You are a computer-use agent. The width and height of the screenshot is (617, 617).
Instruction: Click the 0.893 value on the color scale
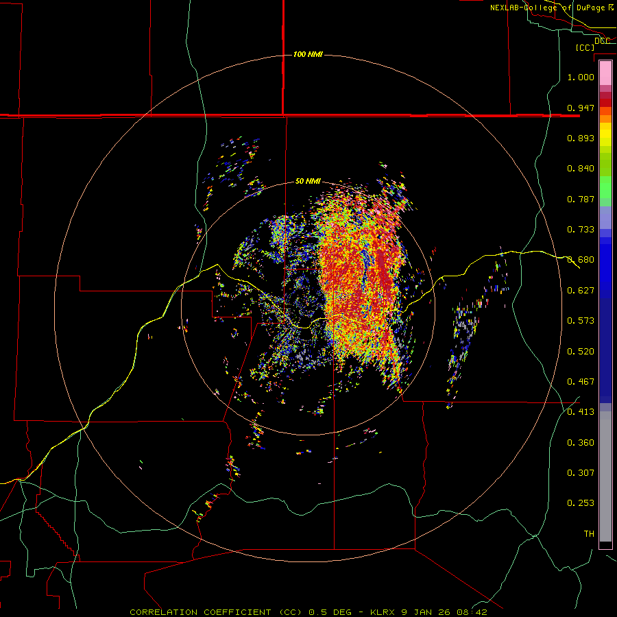pyautogui.click(x=581, y=138)
